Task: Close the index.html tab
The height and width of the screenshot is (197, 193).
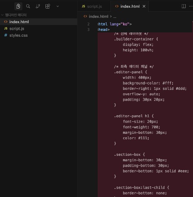Action: click(144, 6)
